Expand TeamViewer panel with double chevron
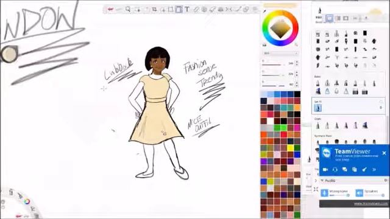This screenshot has height=219, width=390. [374, 170]
